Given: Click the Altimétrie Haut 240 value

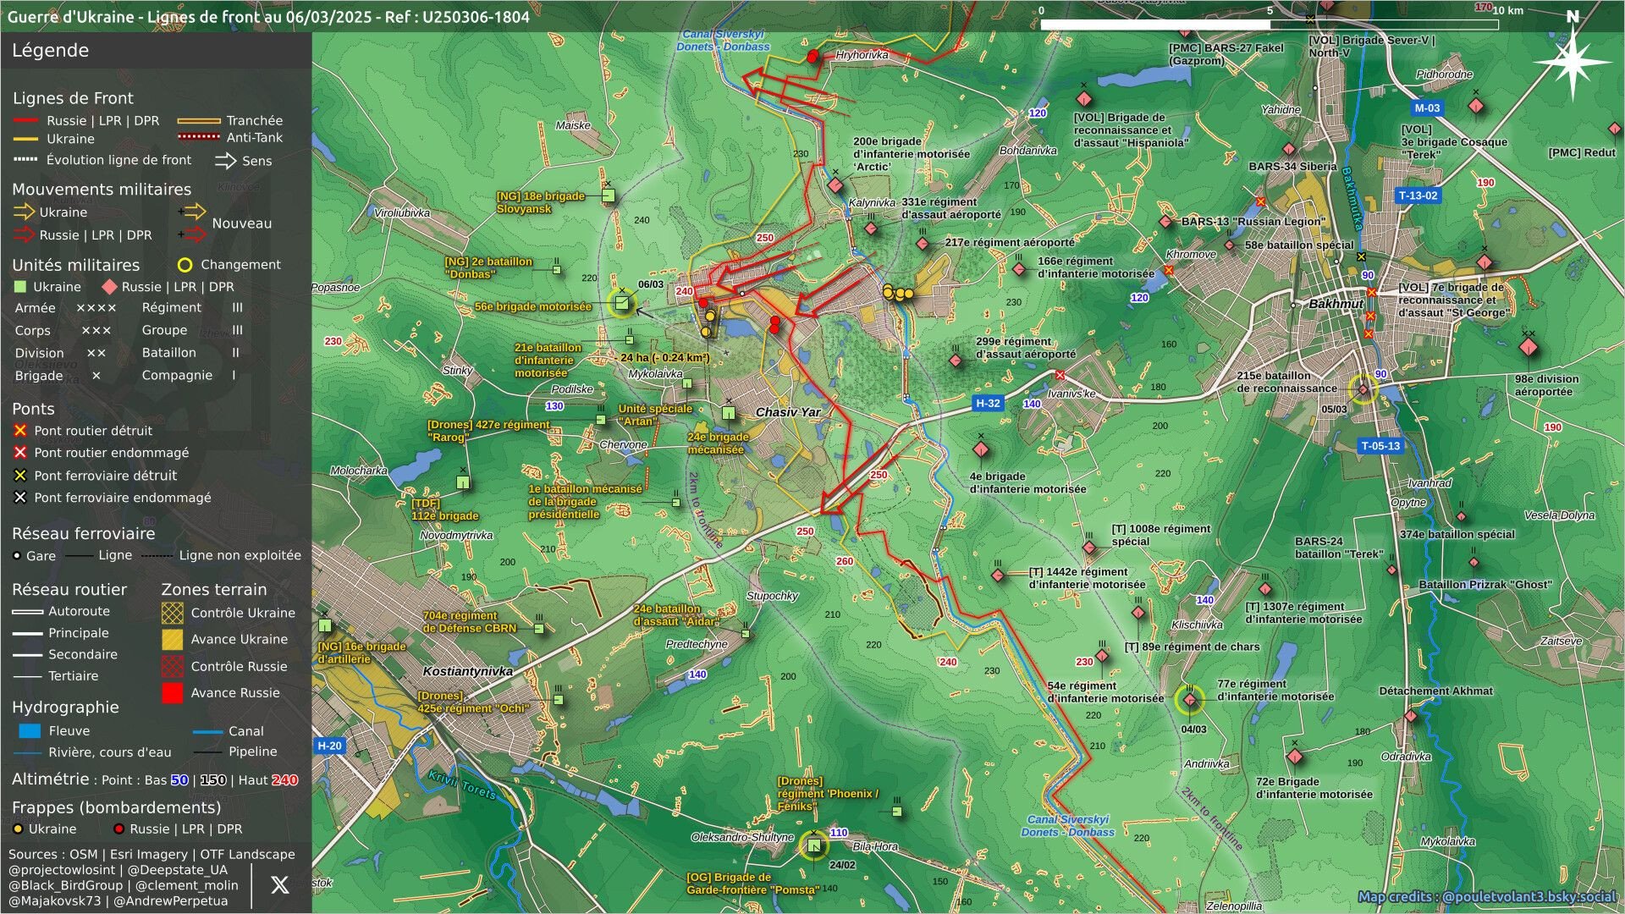Looking at the screenshot, I should [284, 780].
